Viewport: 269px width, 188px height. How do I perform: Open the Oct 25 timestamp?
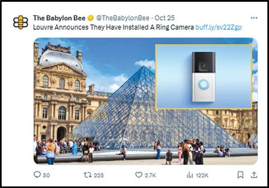165,18
